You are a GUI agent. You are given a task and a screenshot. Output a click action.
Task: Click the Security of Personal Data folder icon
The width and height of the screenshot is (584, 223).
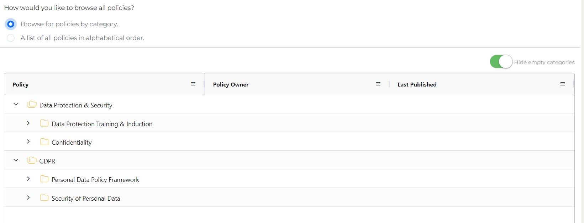click(x=44, y=197)
